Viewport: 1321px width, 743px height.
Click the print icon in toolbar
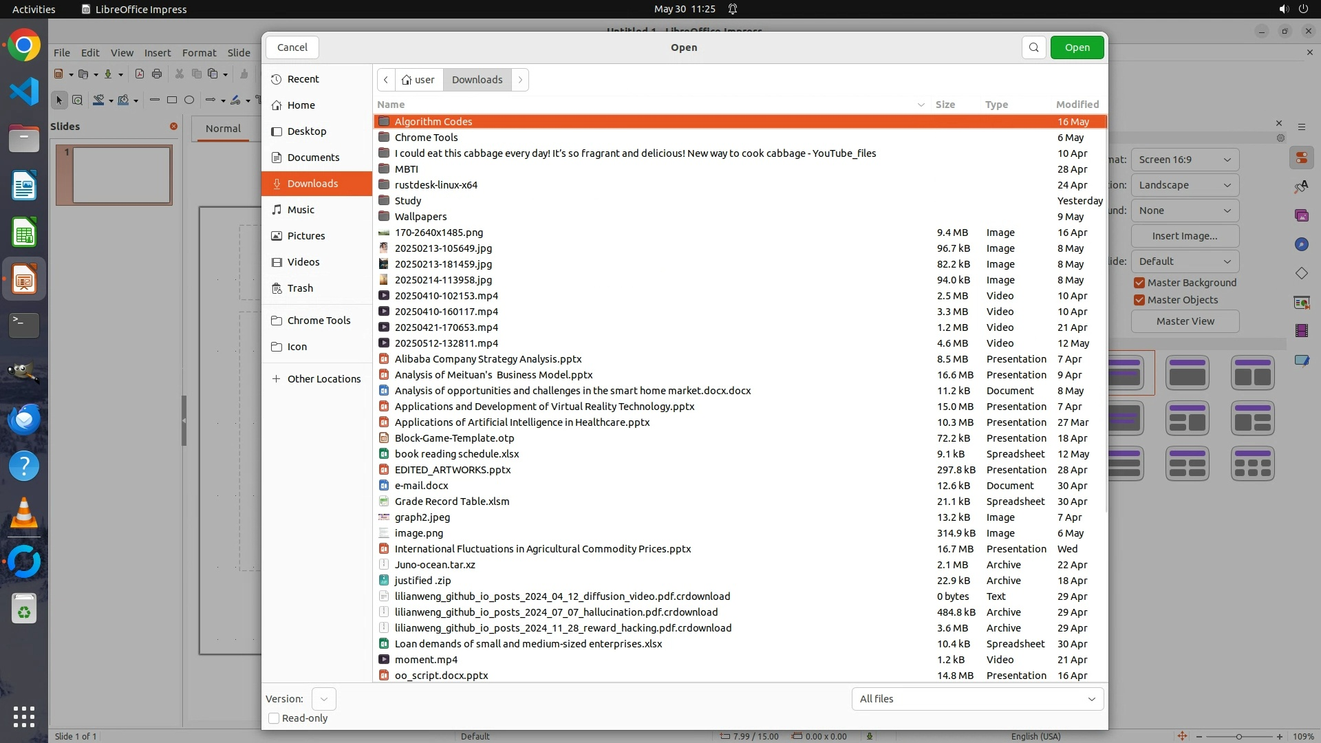(157, 74)
